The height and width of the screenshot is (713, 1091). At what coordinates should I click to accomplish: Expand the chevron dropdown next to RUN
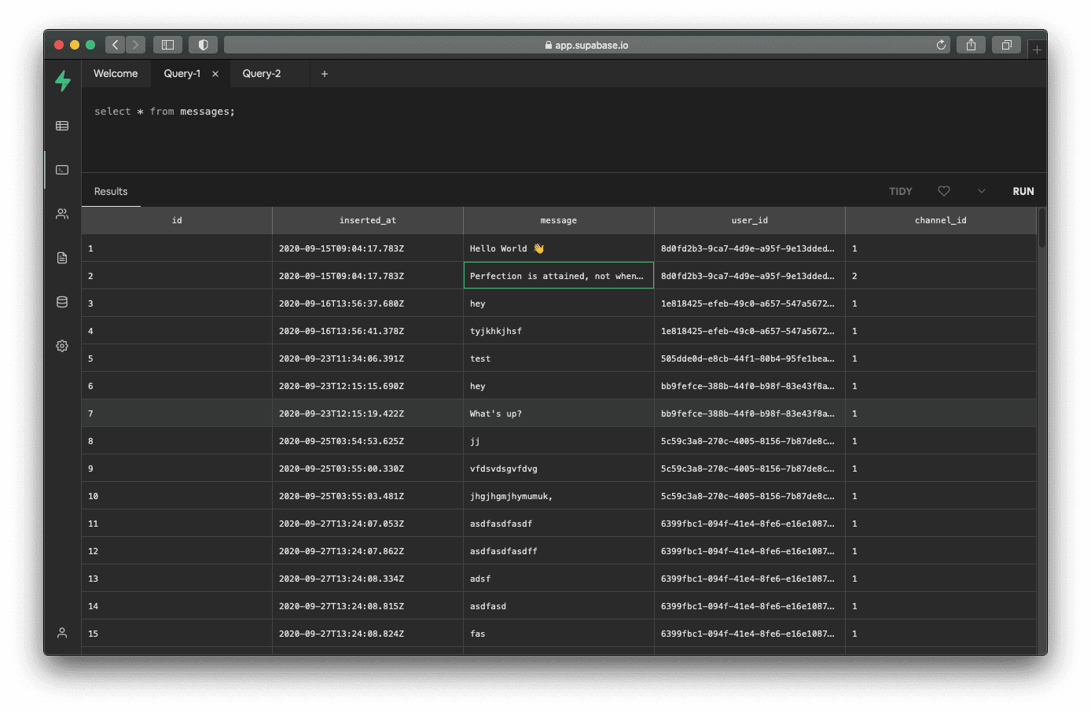click(981, 191)
